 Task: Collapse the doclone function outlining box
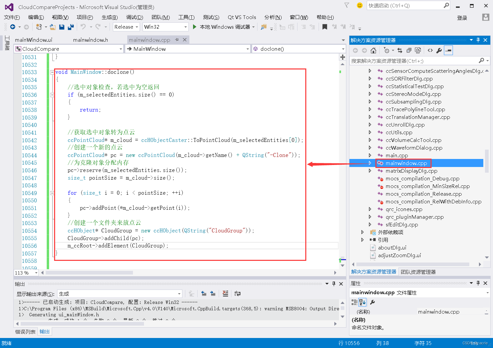[x=52, y=72]
